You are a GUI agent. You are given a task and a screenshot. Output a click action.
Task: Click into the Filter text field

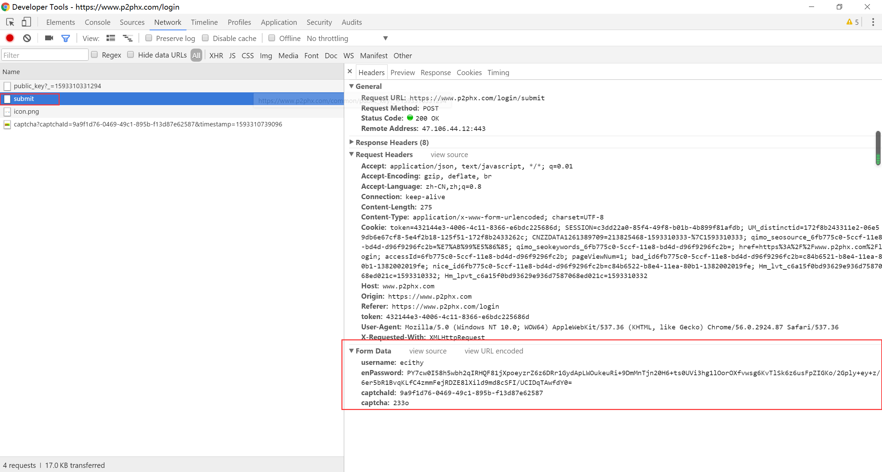click(x=45, y=55)
